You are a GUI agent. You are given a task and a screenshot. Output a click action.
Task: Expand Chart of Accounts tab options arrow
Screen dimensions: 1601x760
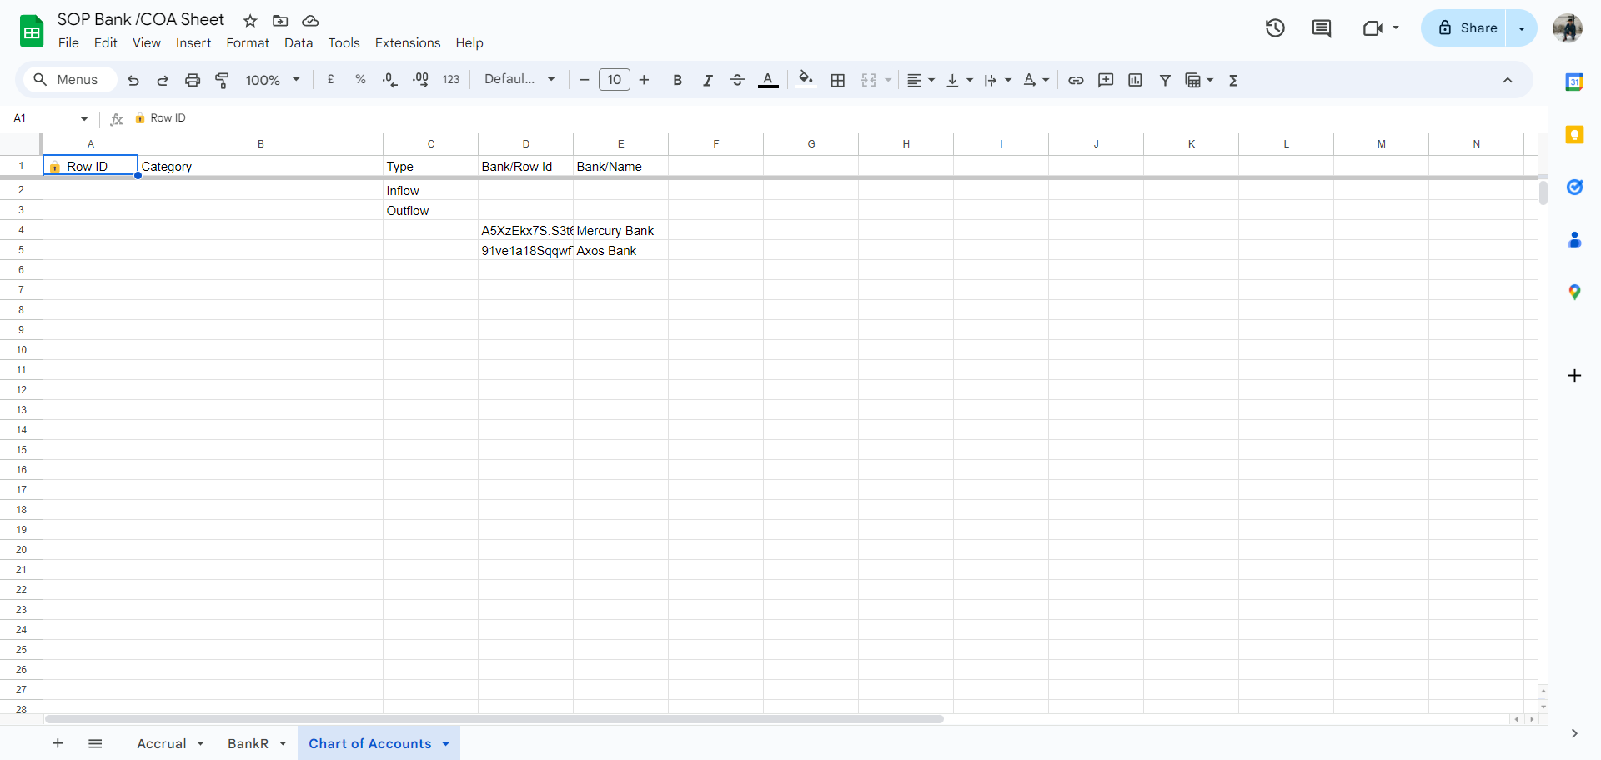tap(446, 744)
